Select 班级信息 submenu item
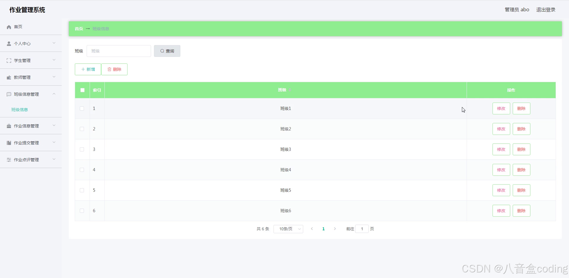The width and height of the screenshot is (569, 278). pyautogui.click(x=20, y=110)
